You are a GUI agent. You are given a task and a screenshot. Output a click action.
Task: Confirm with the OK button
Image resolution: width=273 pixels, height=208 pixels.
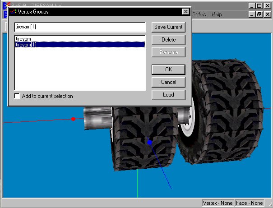[168, 69]
